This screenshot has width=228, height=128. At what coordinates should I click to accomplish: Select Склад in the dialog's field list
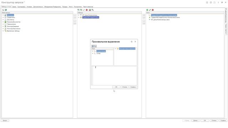(x=98, y=53)
